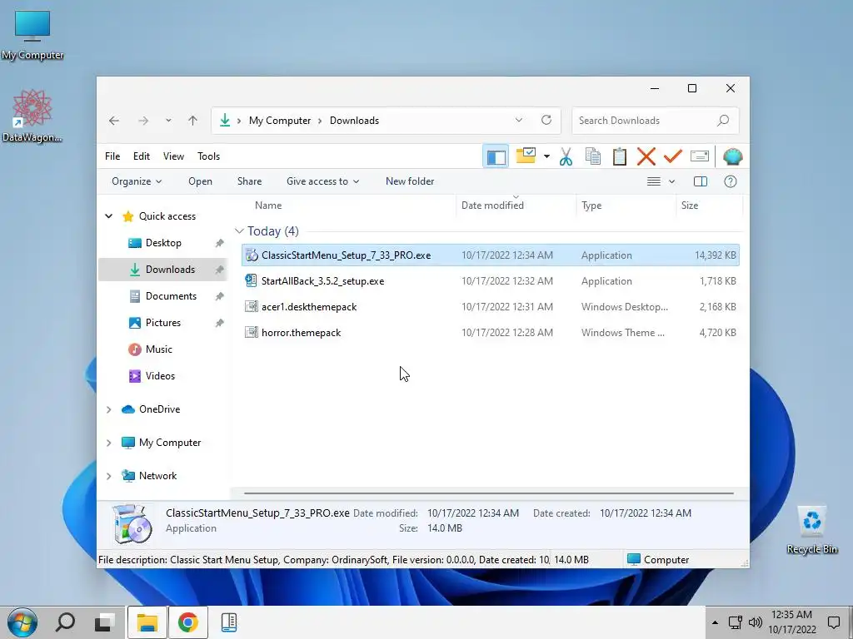This screenshot has width=853, height=639.
Task: Toggle the navigation pane toolbar icon
Action: (496, 157)
